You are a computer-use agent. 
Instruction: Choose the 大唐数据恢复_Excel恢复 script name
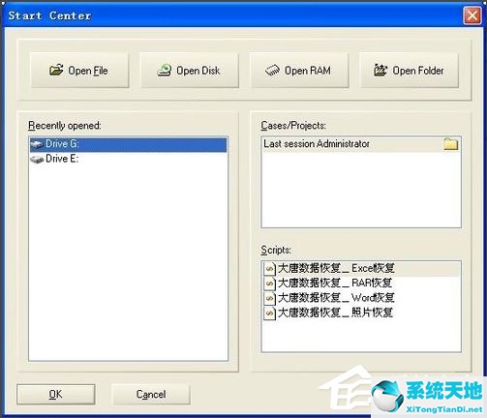[336, 268]
